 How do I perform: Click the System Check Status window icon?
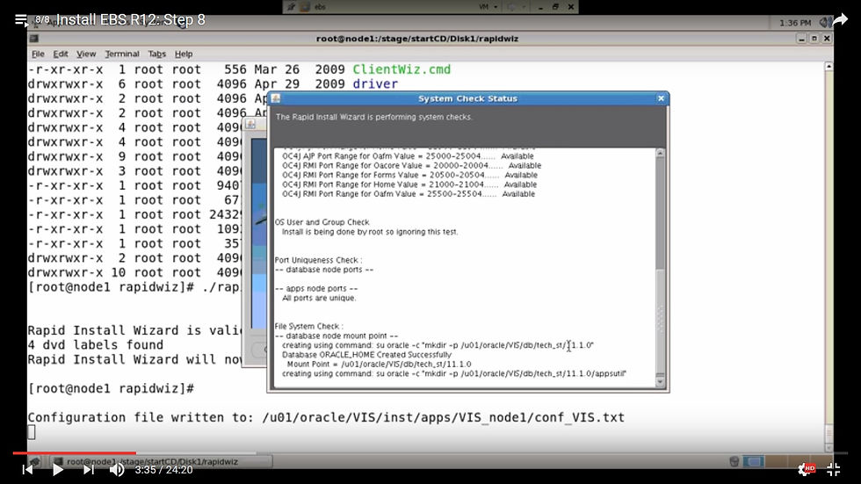point(276,98)
